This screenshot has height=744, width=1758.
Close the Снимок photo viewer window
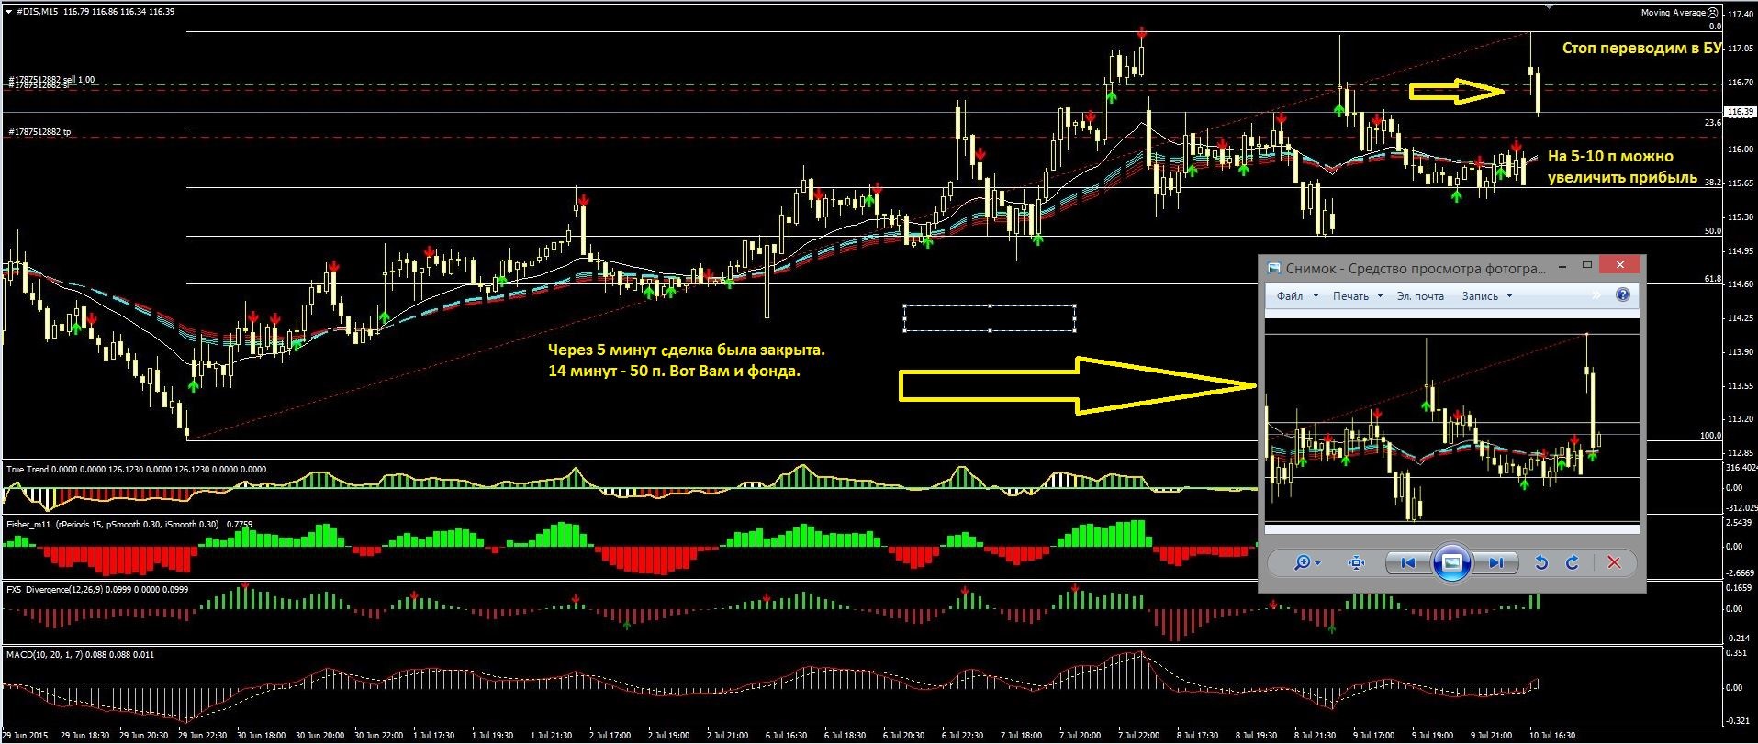click(x=1620, y=265)
